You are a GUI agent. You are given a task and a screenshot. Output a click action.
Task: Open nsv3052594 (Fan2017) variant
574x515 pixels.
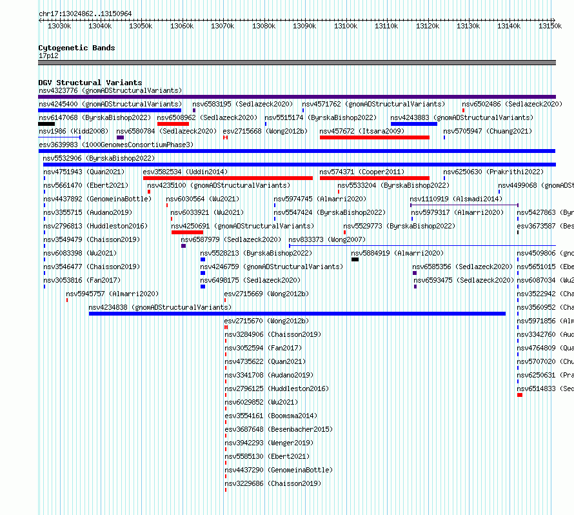(263, 348)
